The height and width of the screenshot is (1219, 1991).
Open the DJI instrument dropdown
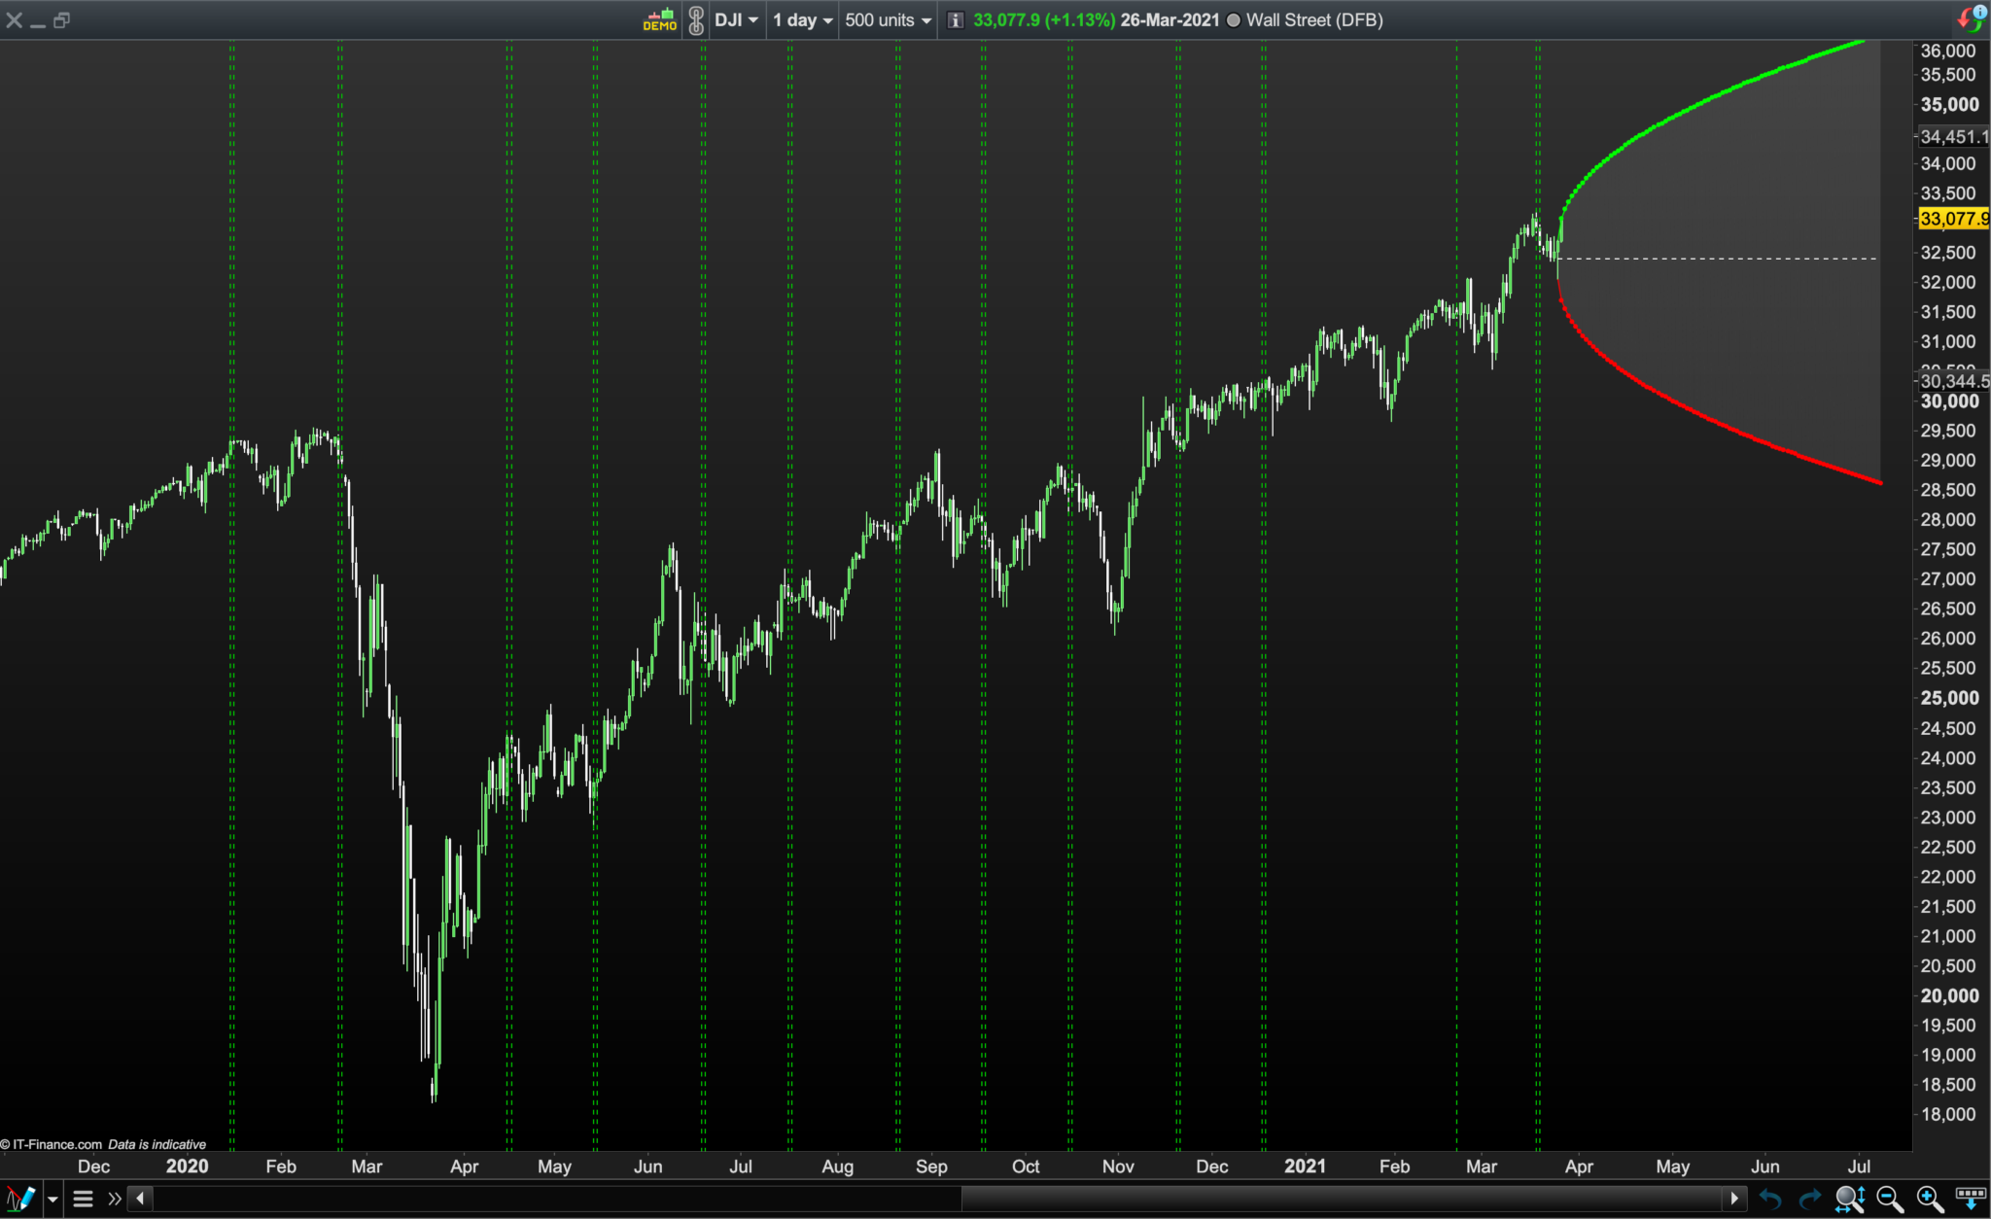(x=736, y=19)
